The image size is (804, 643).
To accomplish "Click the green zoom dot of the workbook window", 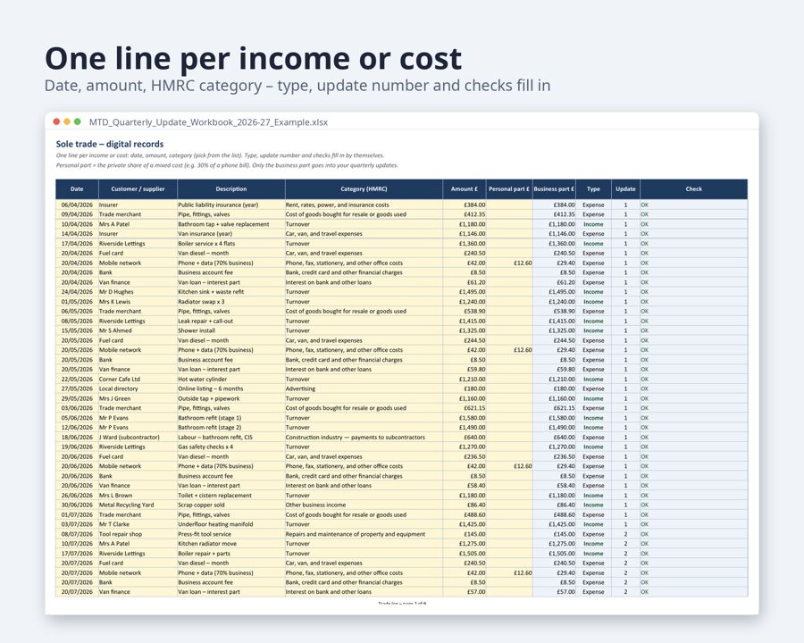I will tap(78, 121).
